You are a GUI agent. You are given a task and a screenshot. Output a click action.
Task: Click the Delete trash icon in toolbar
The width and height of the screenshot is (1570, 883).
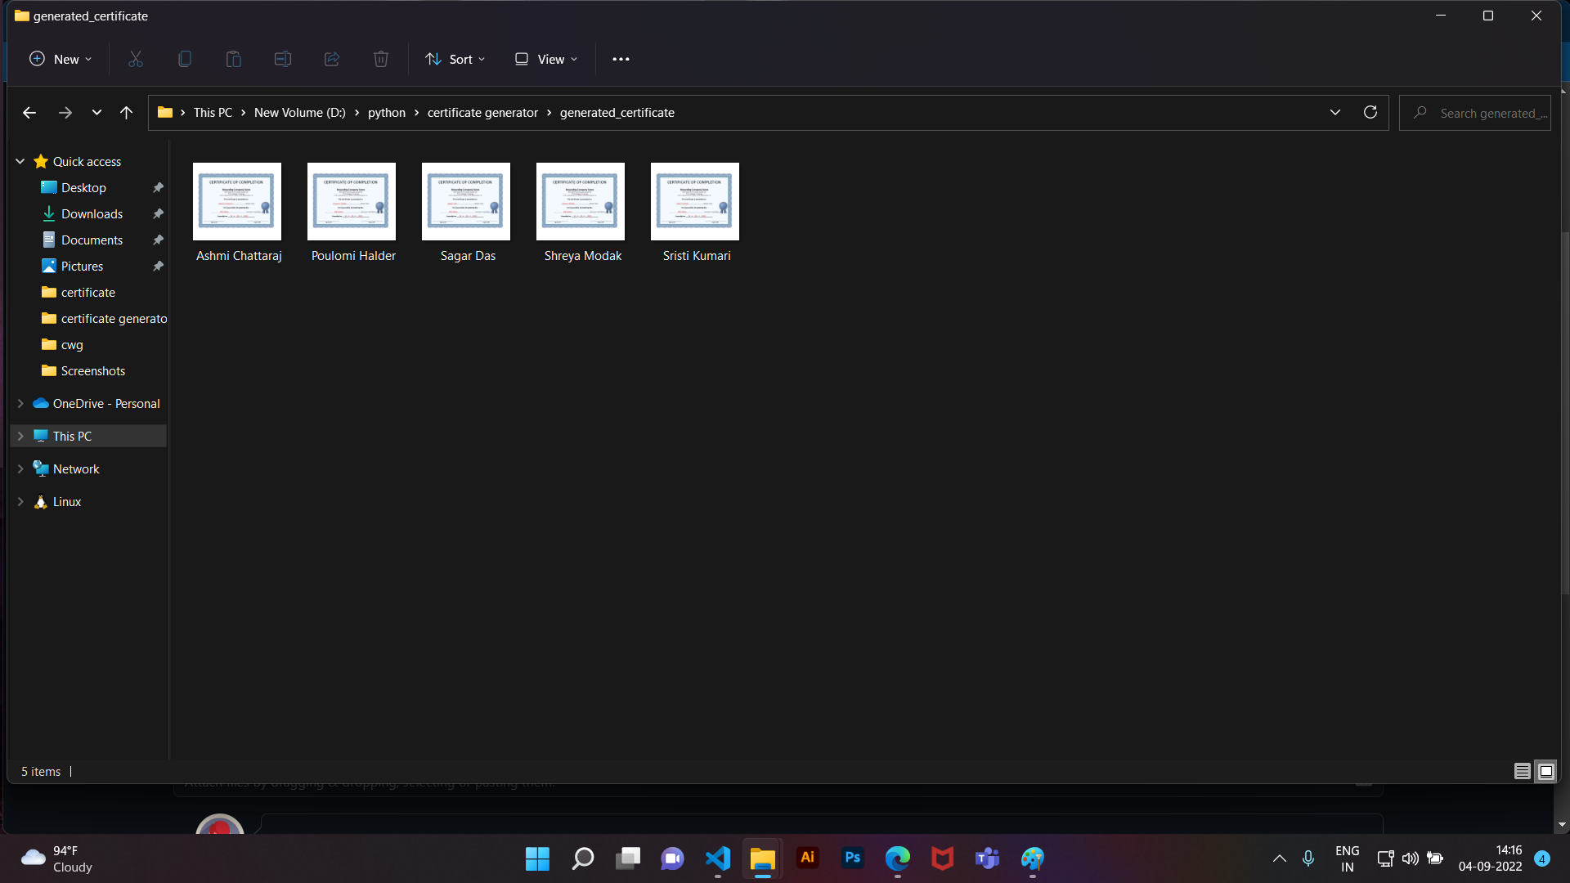(x=381, y=59)
